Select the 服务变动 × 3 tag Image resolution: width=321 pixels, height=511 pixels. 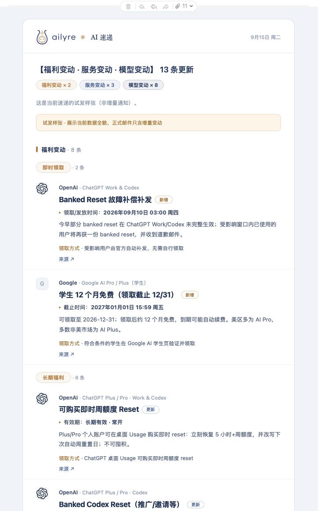click(100, 85)
